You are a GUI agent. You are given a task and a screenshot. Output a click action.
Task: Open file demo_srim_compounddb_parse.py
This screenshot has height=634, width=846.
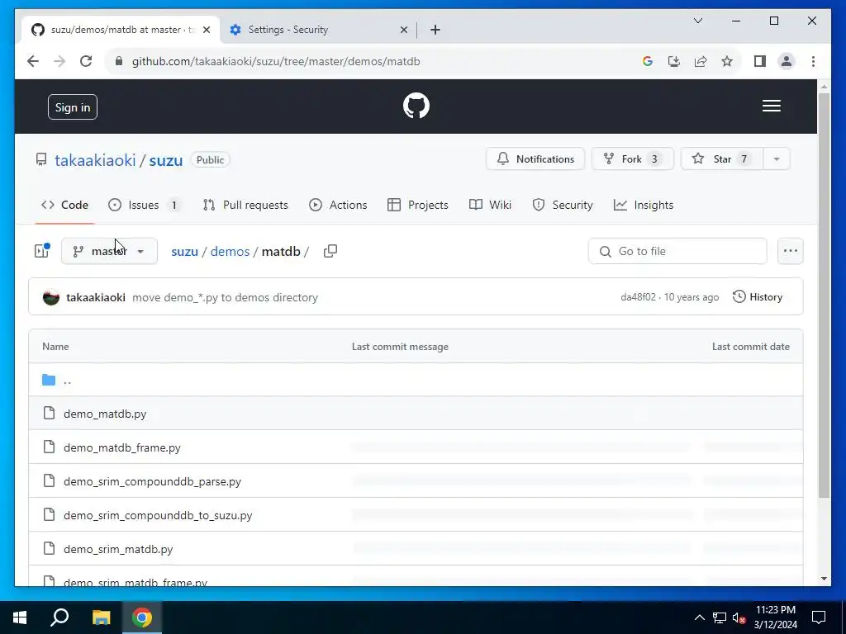click(152, 481)
